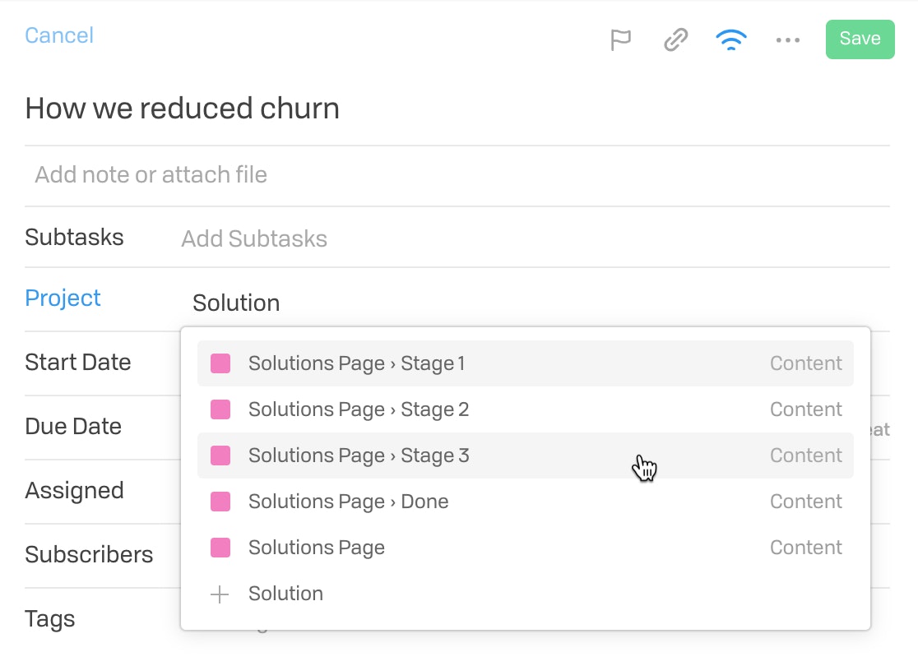Image resolution: width=918 pixels, height=666 pixels.
Task: Click pink swatch for Done row
Action: click(x=220, y=502)
